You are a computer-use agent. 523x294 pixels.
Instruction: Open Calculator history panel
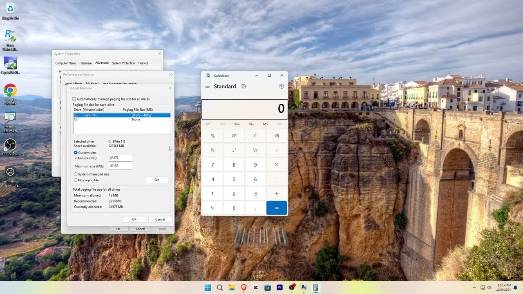282,87
